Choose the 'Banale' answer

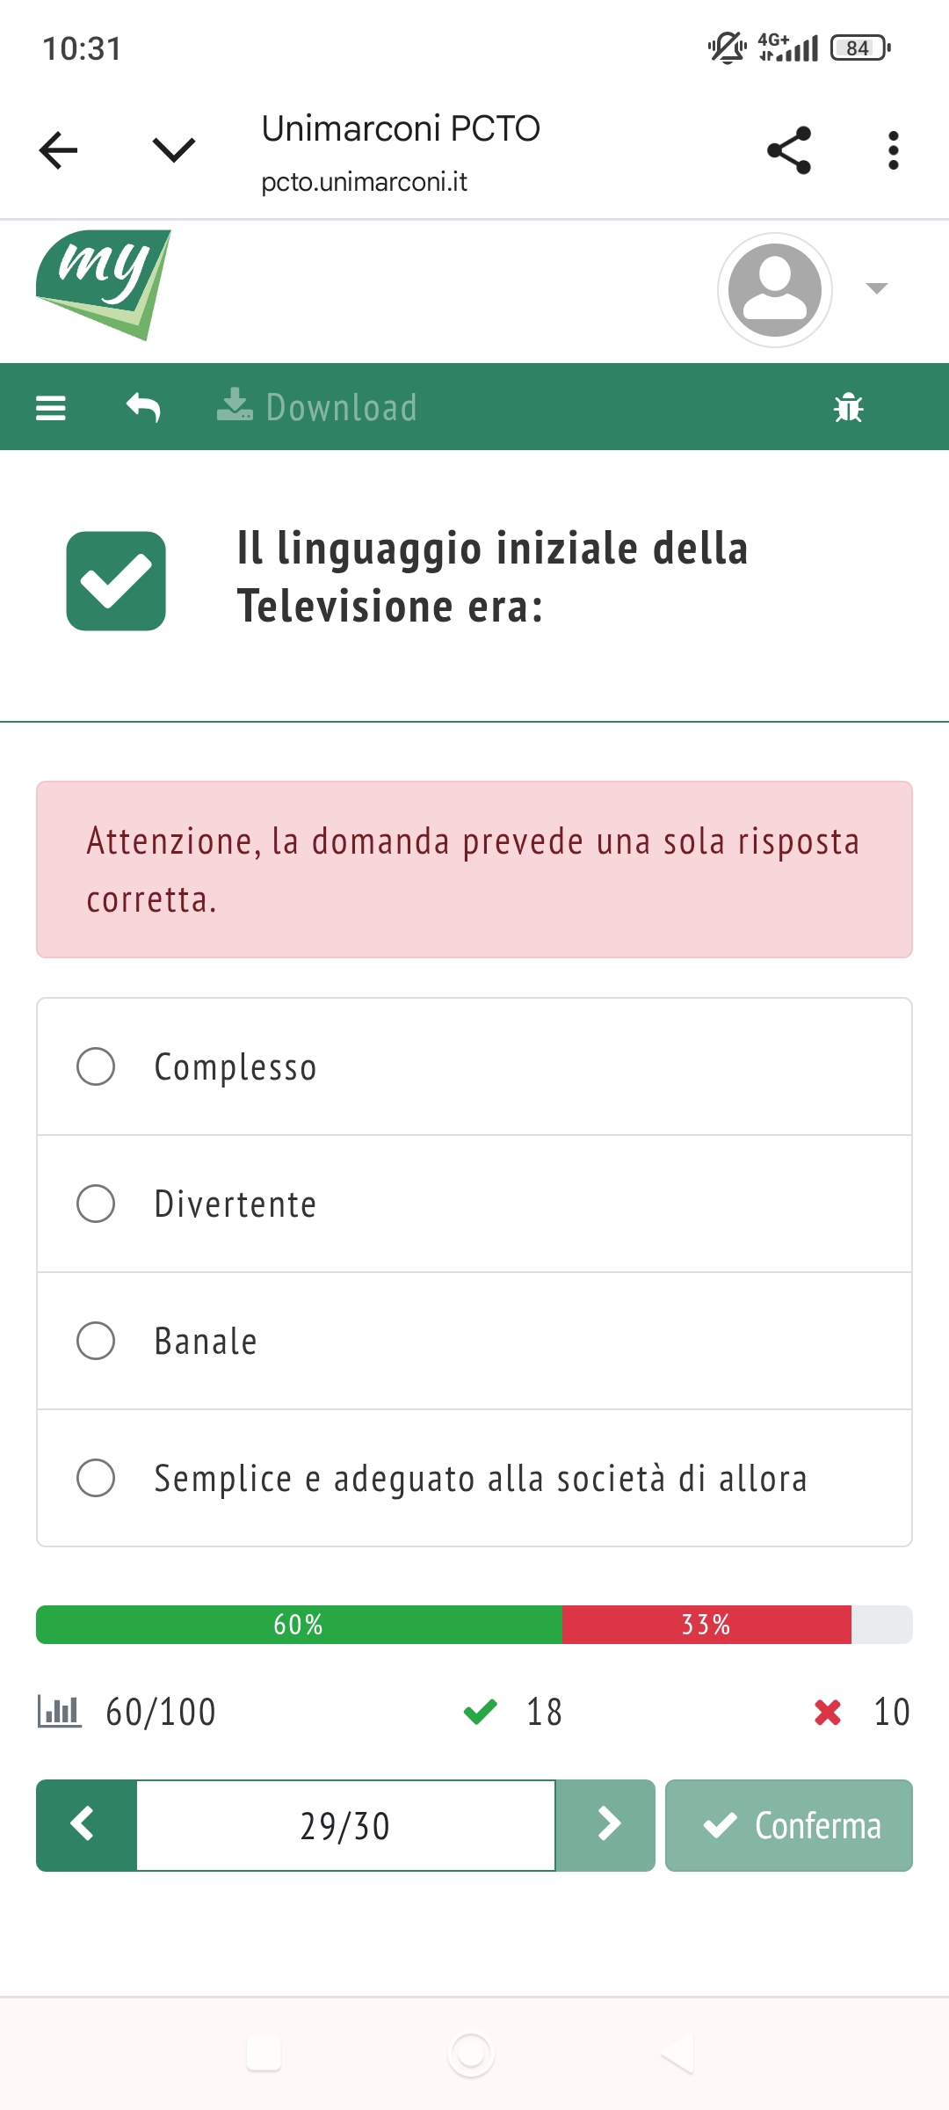tap(96, 1341)
